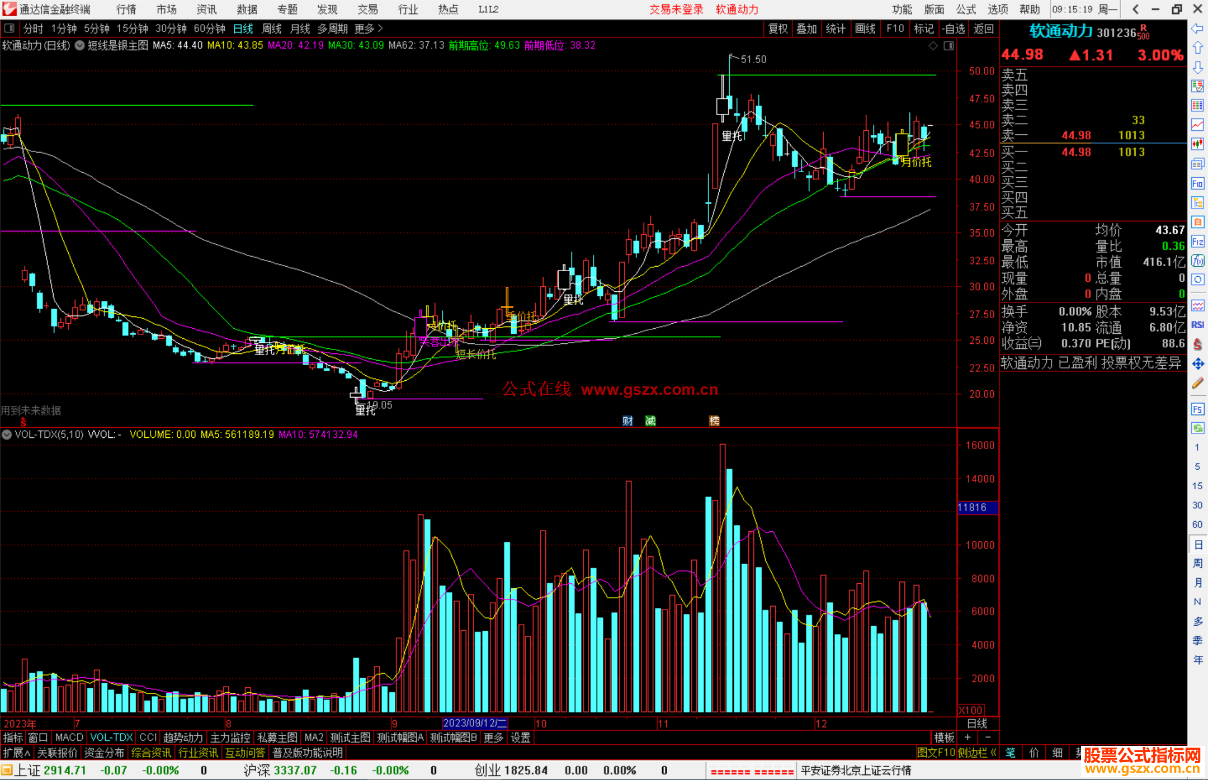Click the 榜 marker icon on the chart
This screenshot has height=780, width=1208.
714,420
